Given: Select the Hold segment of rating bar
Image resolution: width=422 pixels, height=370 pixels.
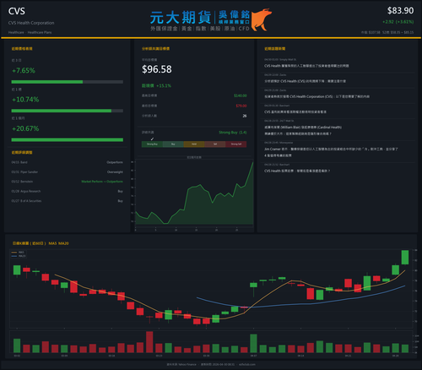Looking at the screenshot, I should coord(194,144).
